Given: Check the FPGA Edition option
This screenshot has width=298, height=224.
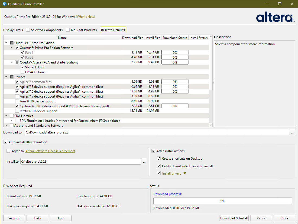Looking at the screenshot, I should coord(22,72).
